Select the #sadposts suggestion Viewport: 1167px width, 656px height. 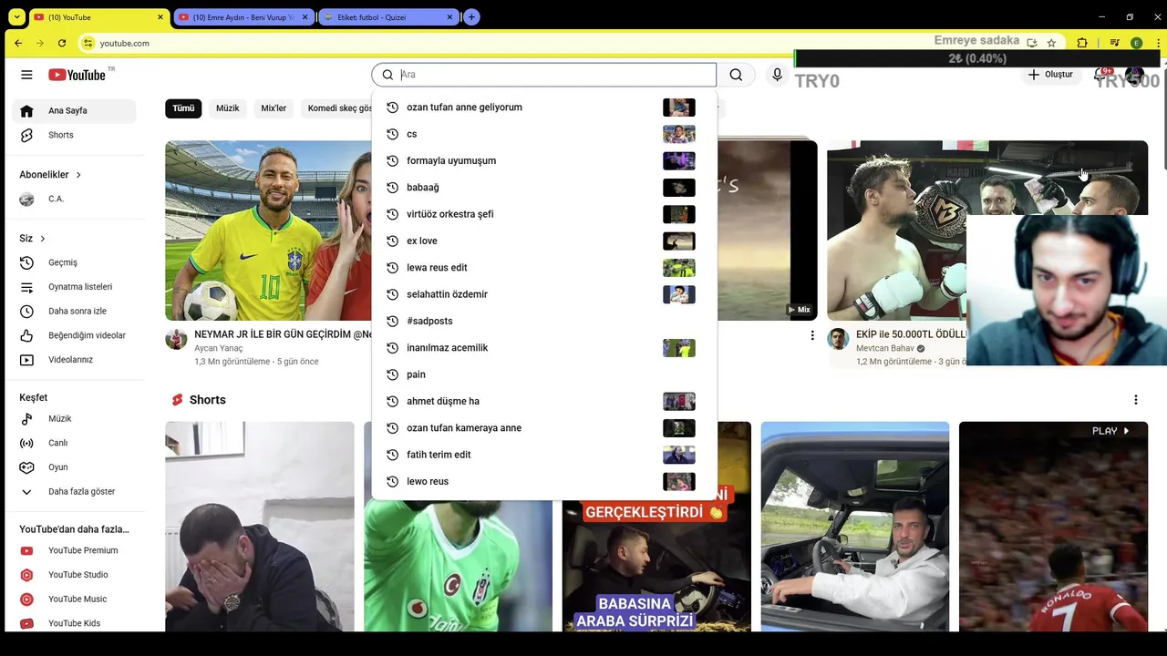pyautogui.click(x=544, y=321)
